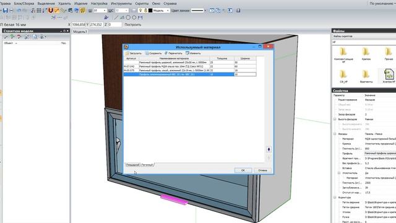The height and width of the screenshot is (223, 396).
Task: Select the dimension tool icon
Action: tap(140, 17)
